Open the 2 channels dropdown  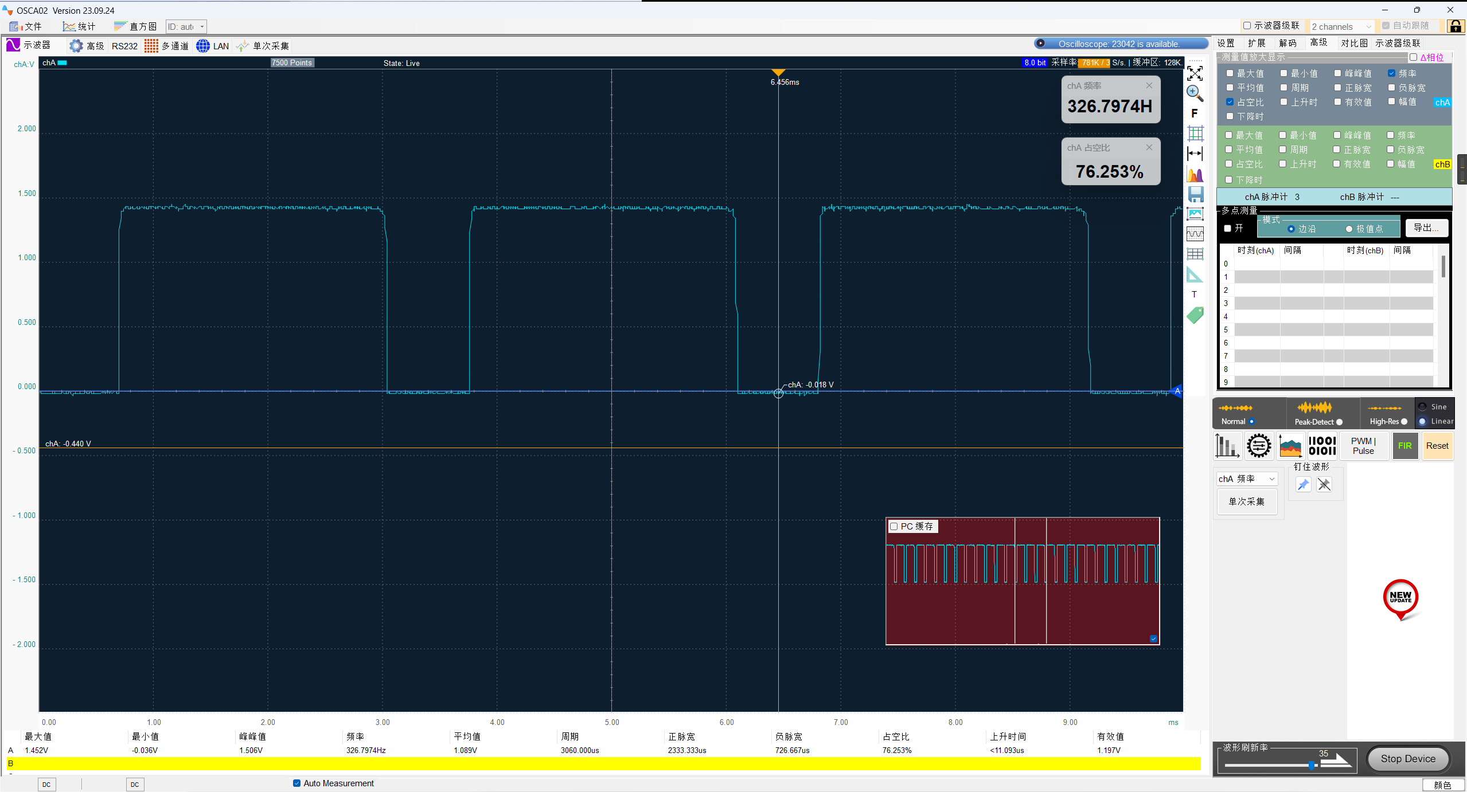[1341, 26]
